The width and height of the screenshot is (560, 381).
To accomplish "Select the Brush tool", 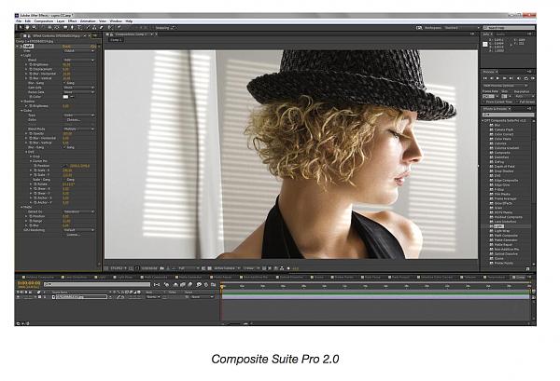I will (x=89, y=27).
